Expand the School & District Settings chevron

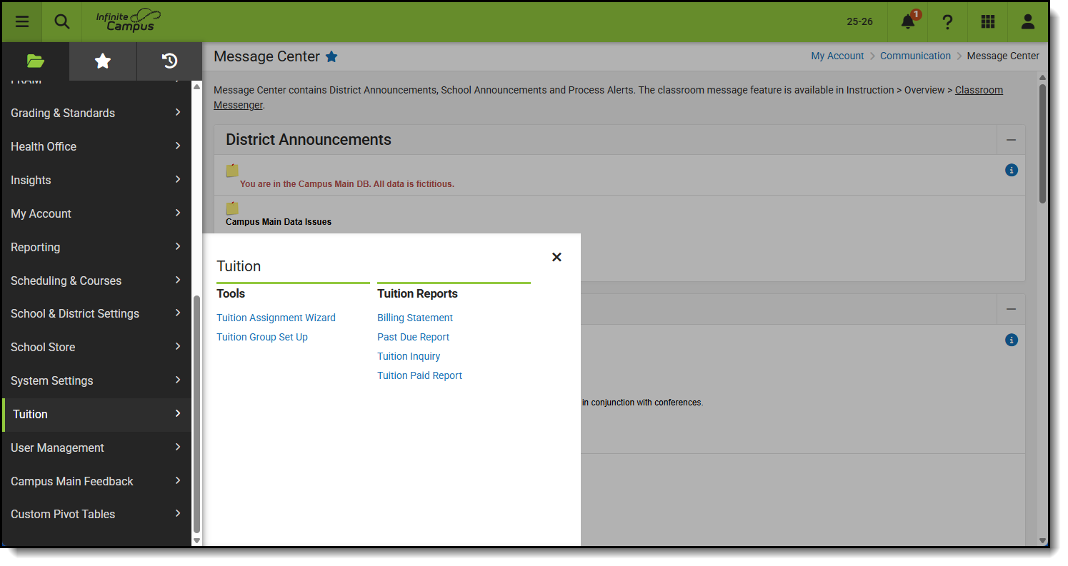tap(178, 313)
